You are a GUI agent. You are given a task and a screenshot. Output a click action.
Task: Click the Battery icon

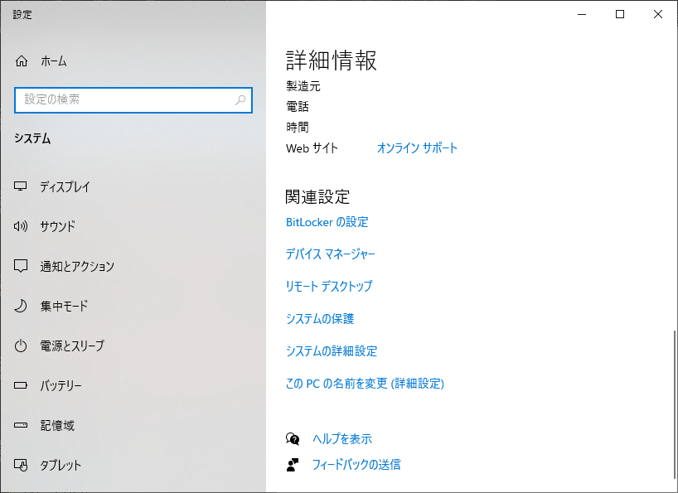(x=21, y=385)
